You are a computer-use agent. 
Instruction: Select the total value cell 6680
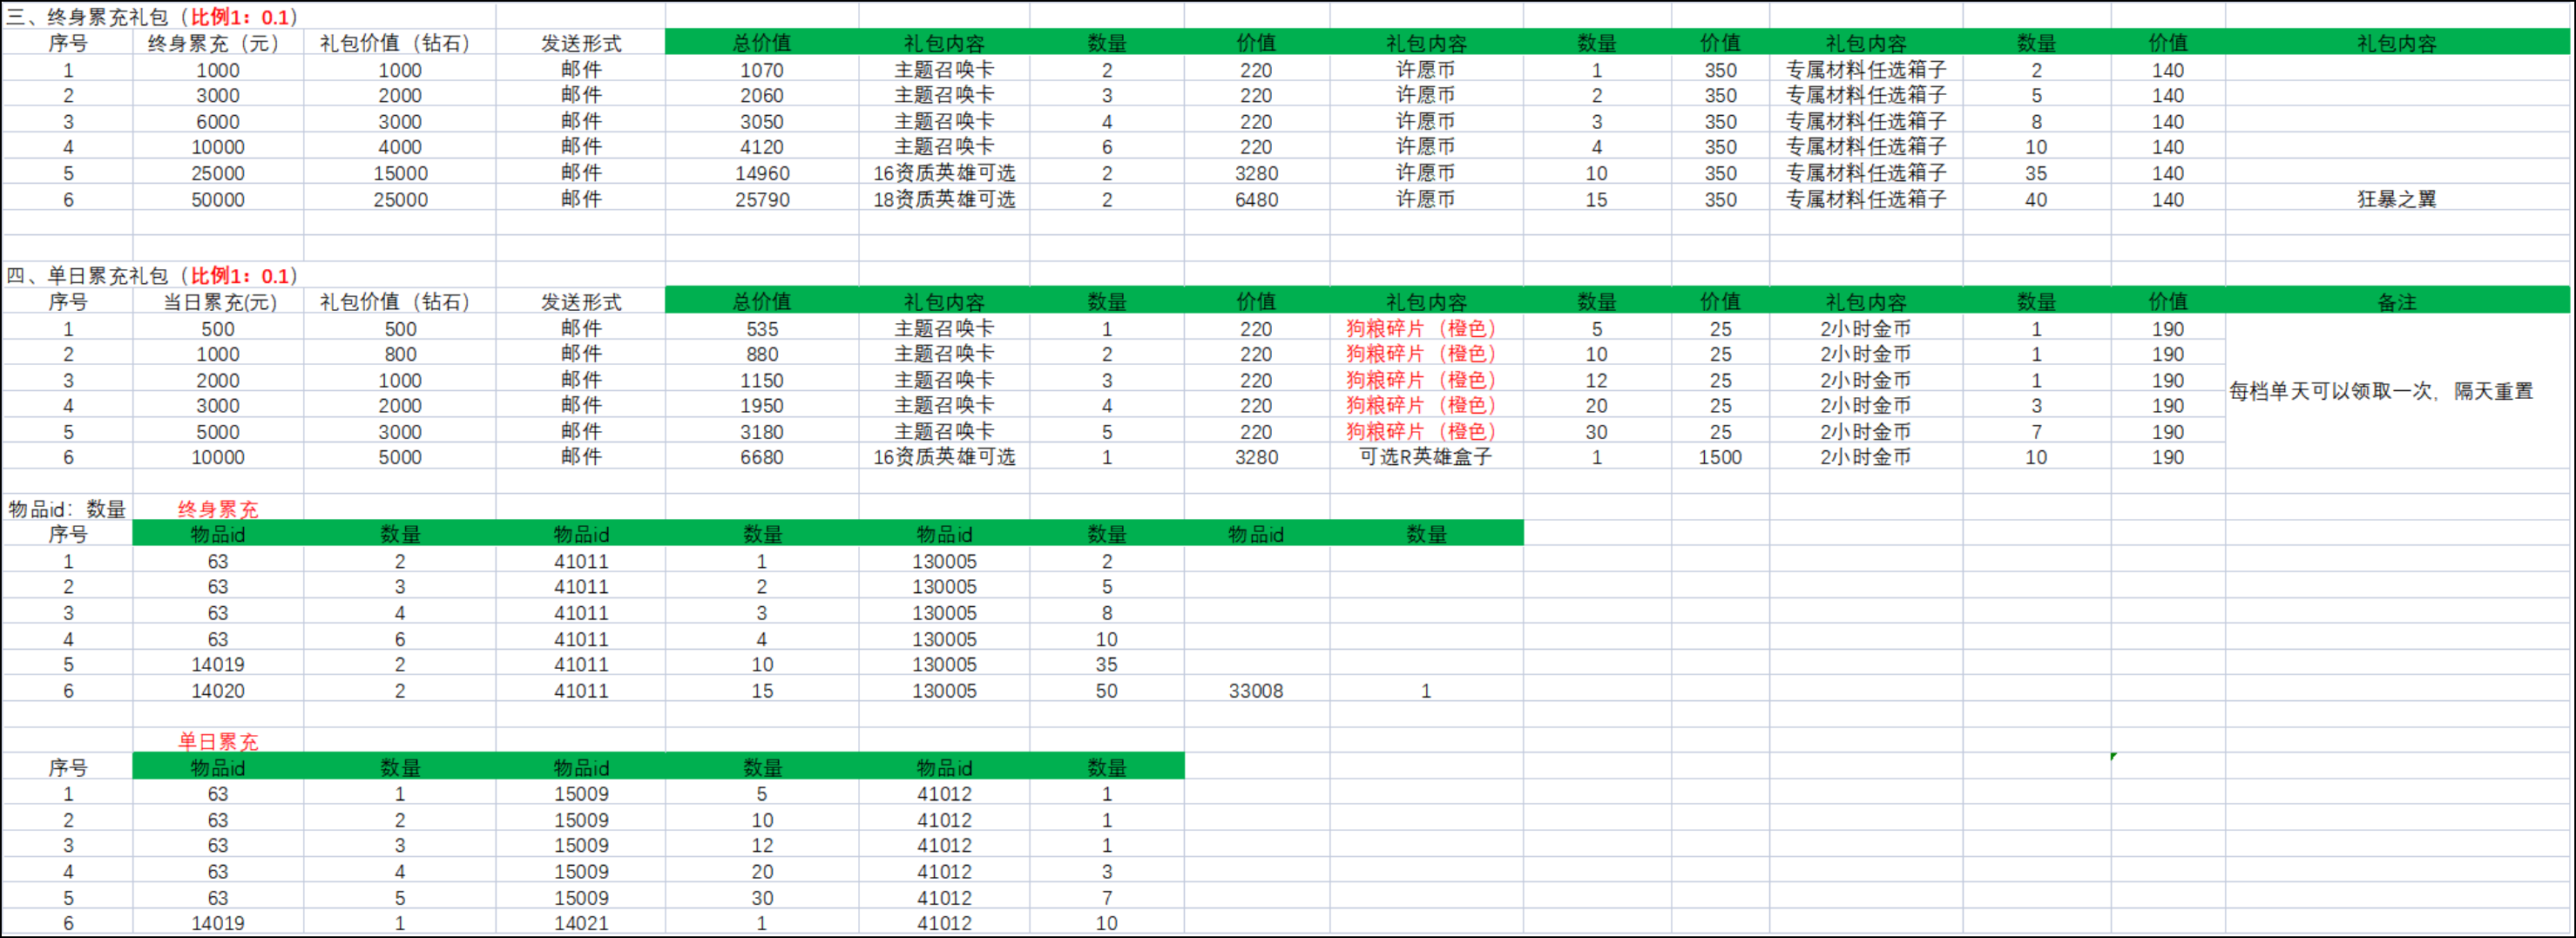[761, 457]
